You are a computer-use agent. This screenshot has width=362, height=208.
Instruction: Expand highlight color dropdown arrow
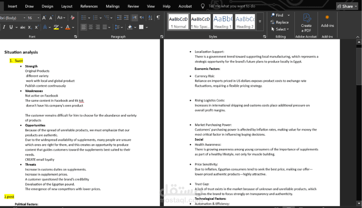click(x=62, y=27)
